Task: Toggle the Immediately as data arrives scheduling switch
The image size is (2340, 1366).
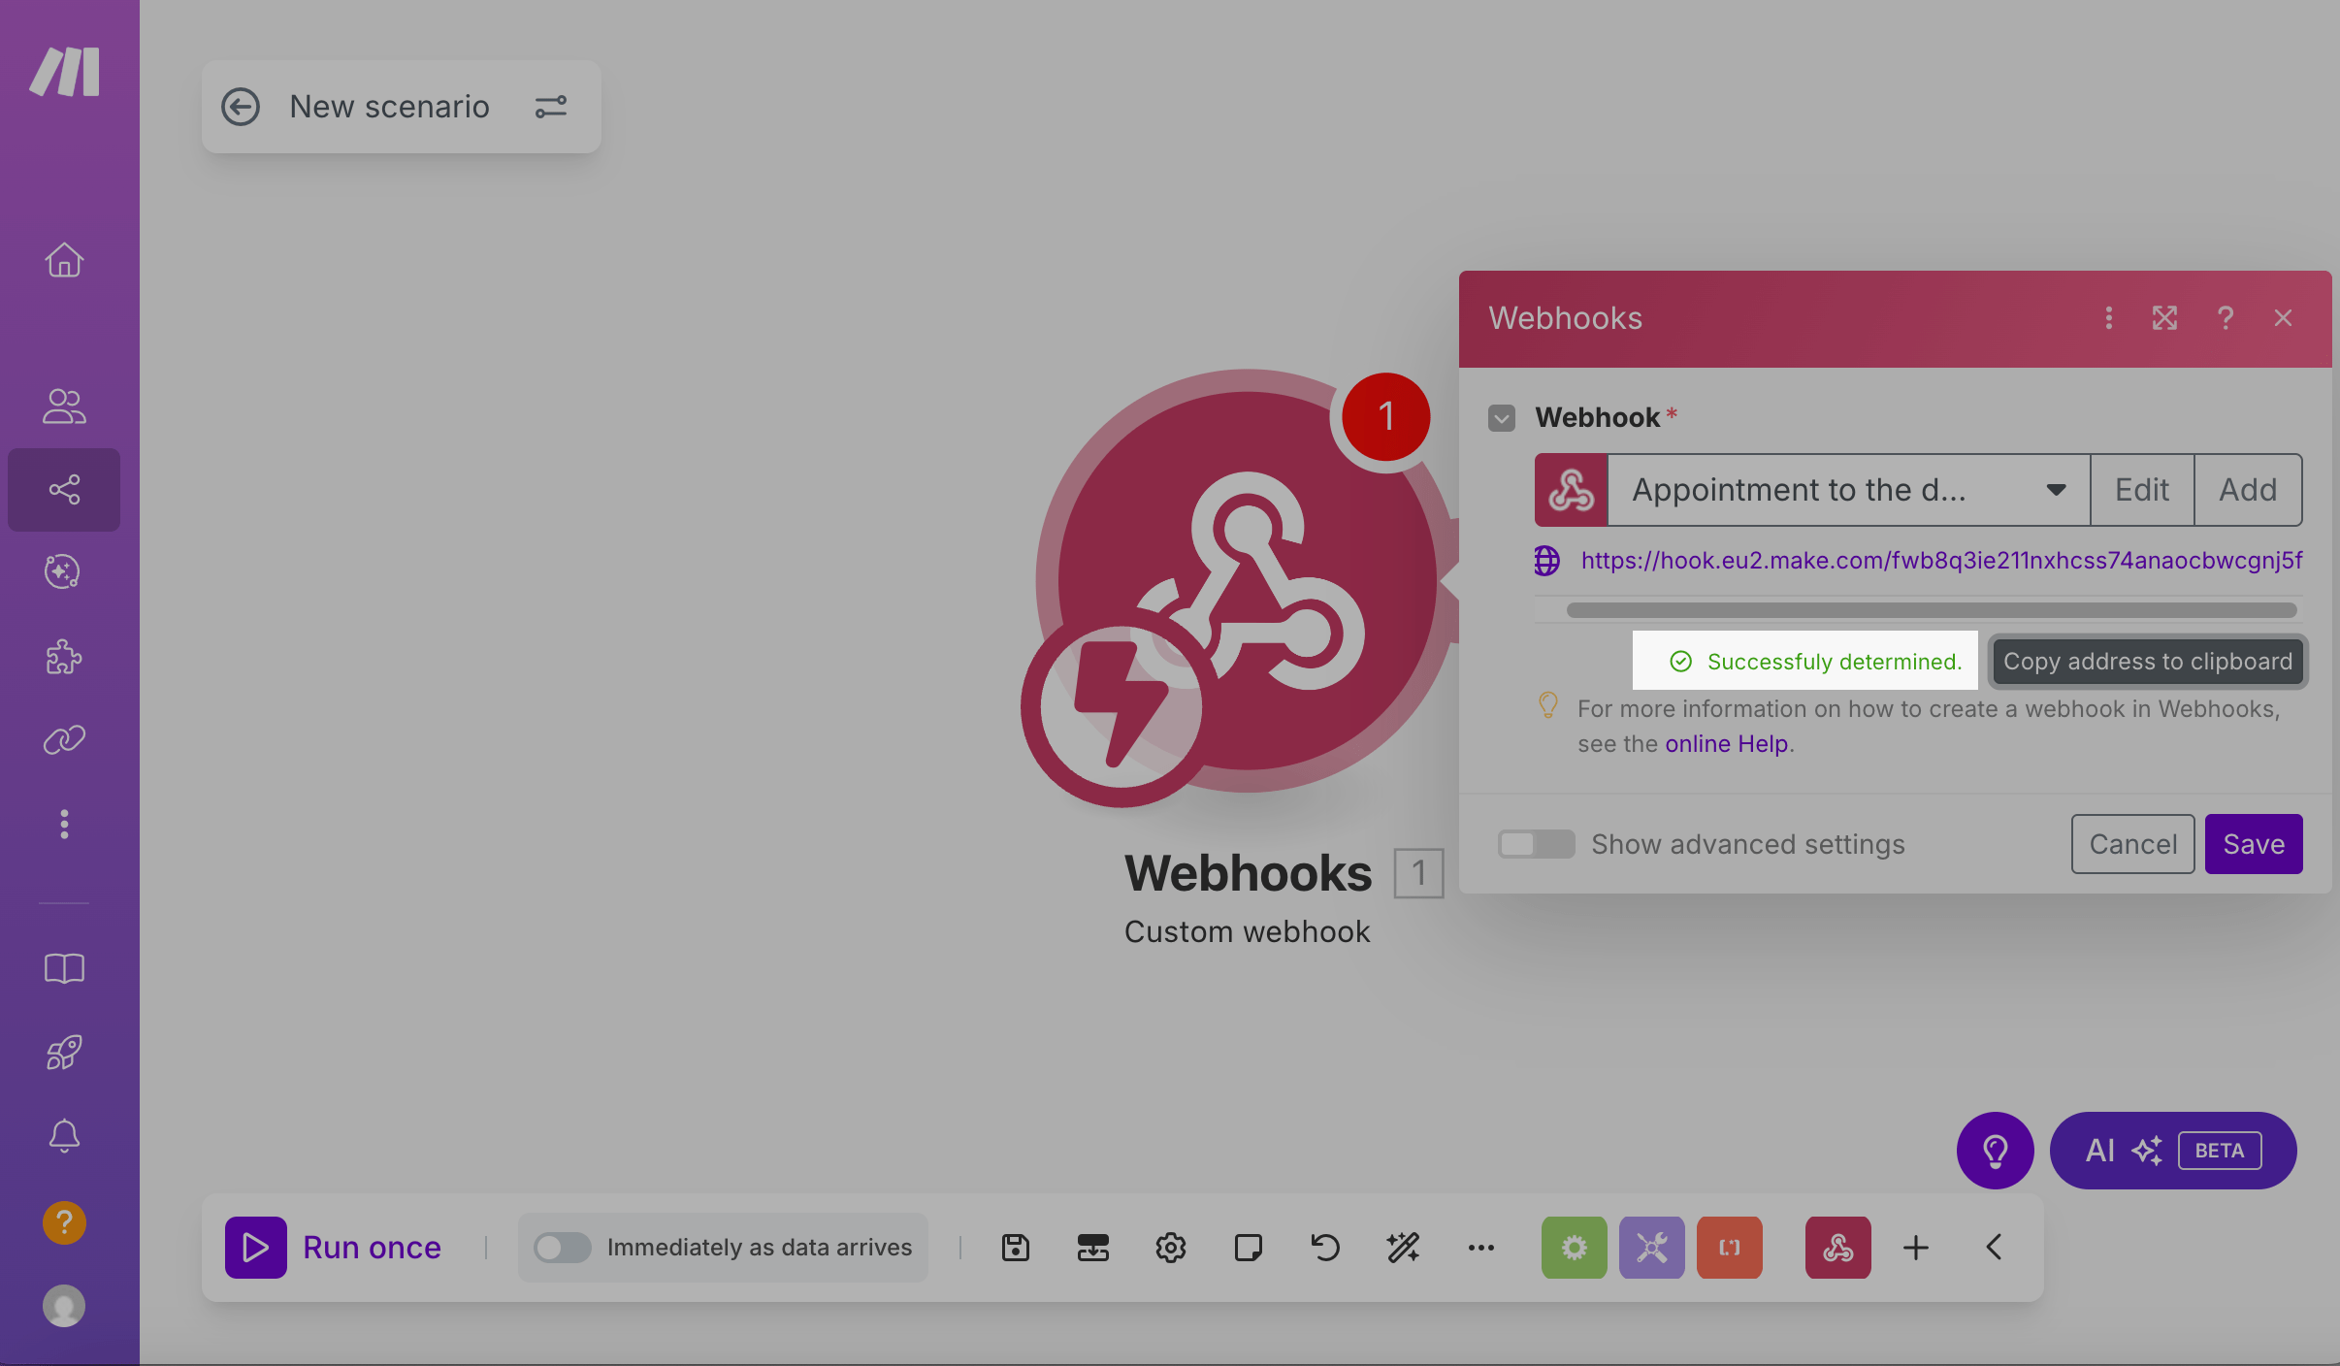Action: pos(562,1248)
